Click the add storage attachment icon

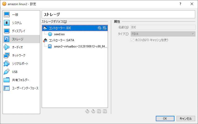click(x=99, y=111)
